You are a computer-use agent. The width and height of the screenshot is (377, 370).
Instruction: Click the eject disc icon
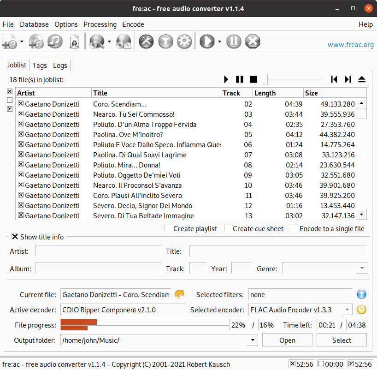point(362,79)
